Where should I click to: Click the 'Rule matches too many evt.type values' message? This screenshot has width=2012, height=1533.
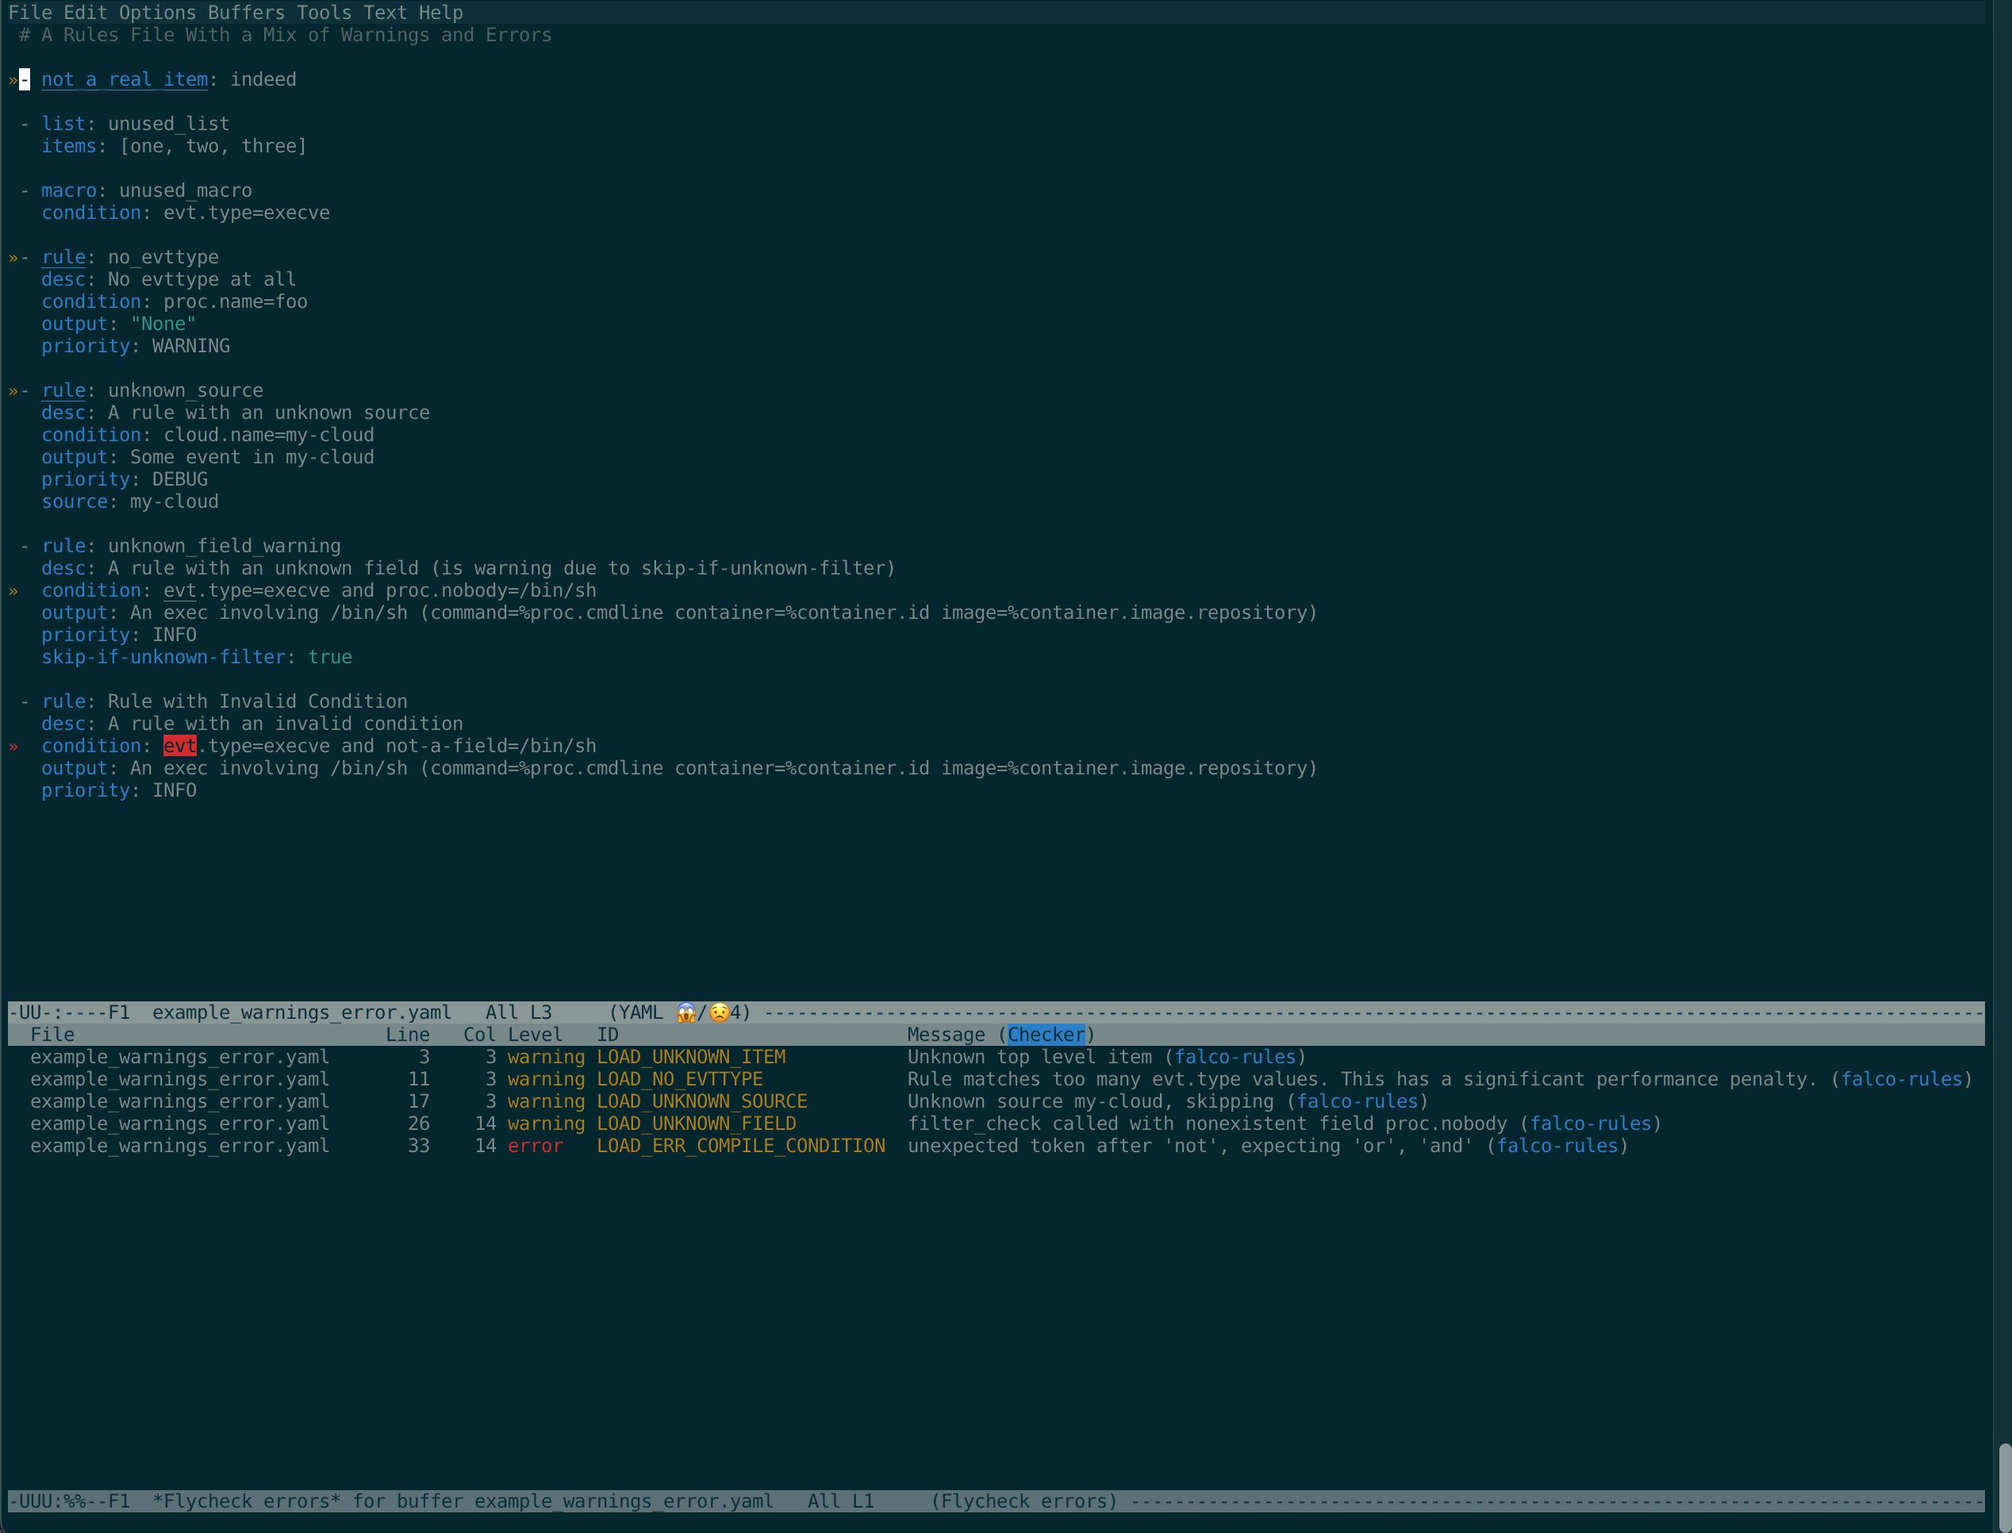click(1362, 1079)
